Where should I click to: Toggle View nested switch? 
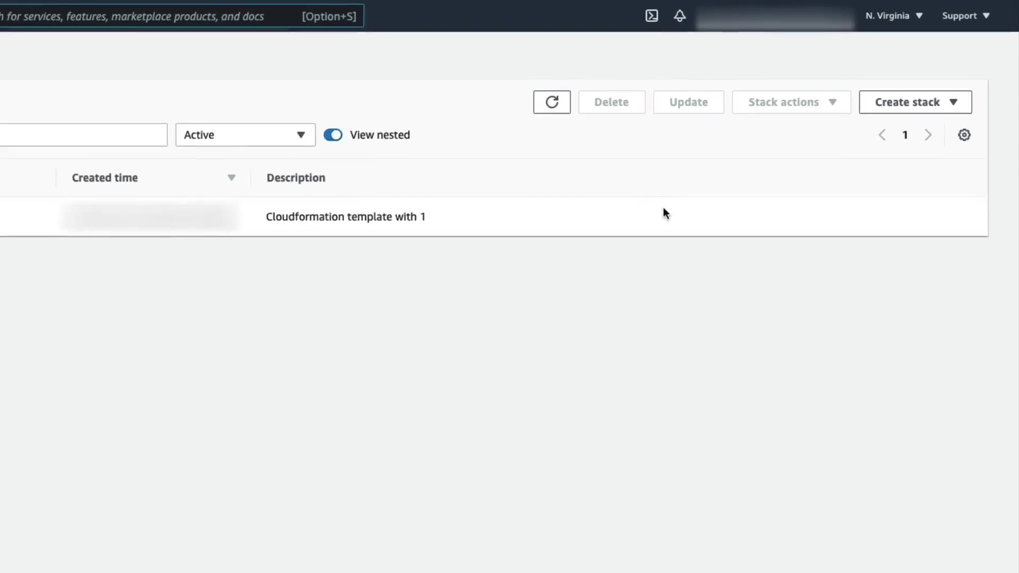(x=333, y=135)
